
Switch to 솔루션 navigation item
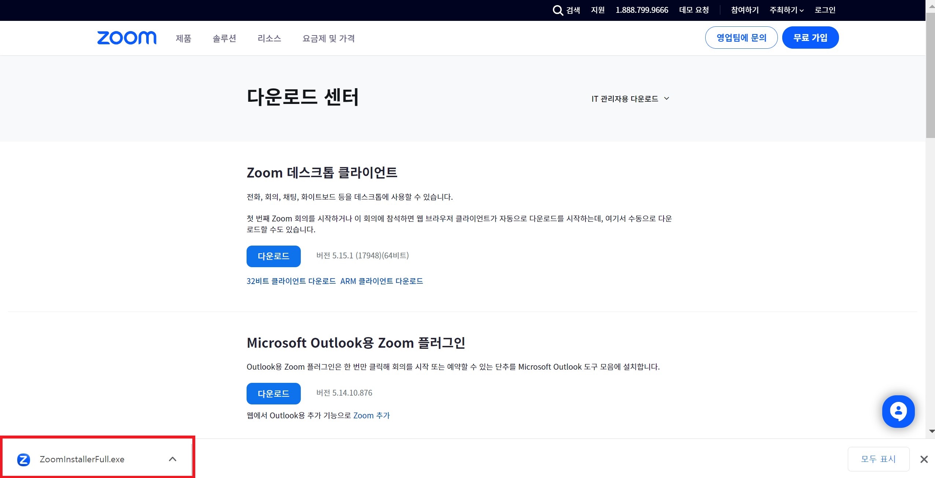click(225, 38)
